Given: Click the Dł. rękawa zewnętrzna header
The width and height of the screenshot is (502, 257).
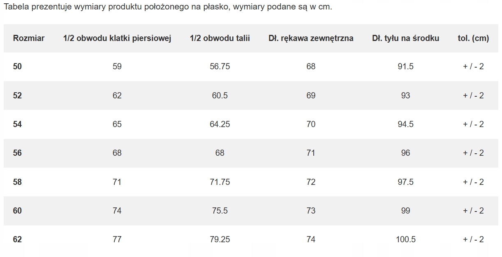Looking at the screenshot, I should point(311,38).
